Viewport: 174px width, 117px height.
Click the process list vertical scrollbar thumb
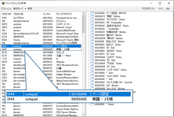click(83, 24)
